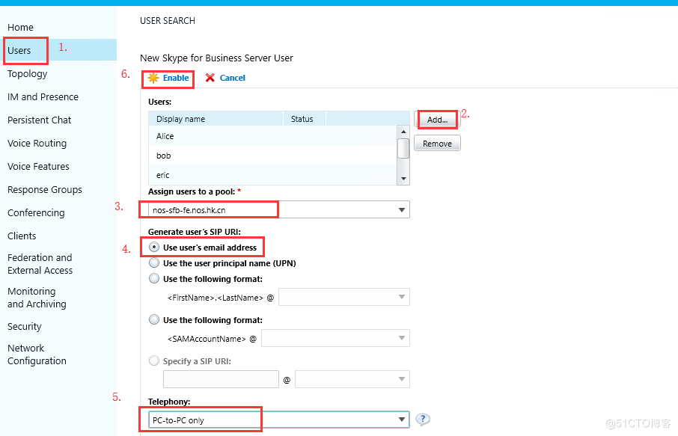The height and width of the screenshot is (436, 678).
Task: Go to Monitoring and Archiving
Action: pyautogui.click(x=37, y=298)
